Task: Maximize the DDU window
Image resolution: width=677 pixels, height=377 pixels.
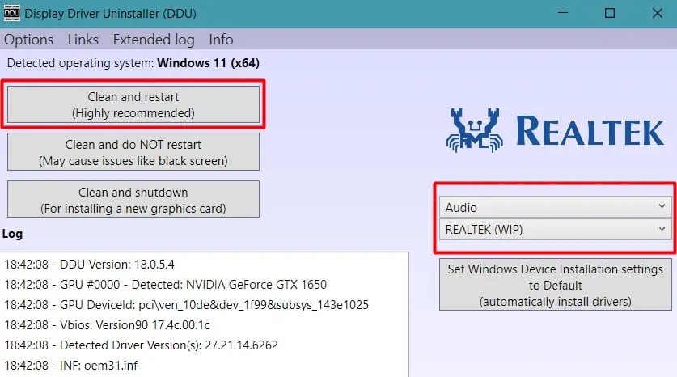Action: point(610,13)
